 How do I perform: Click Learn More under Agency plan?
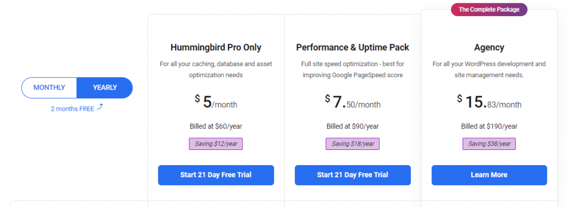click(489, 175)
